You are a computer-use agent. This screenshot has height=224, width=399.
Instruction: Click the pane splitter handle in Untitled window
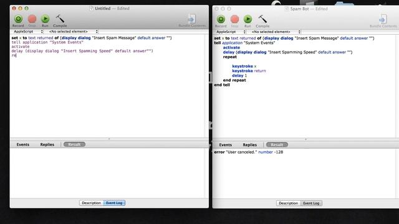[x=109, y=139]
